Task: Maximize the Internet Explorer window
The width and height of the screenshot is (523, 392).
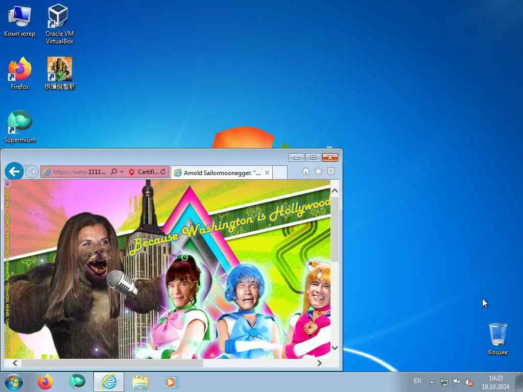Action: [x=313, y=157]
